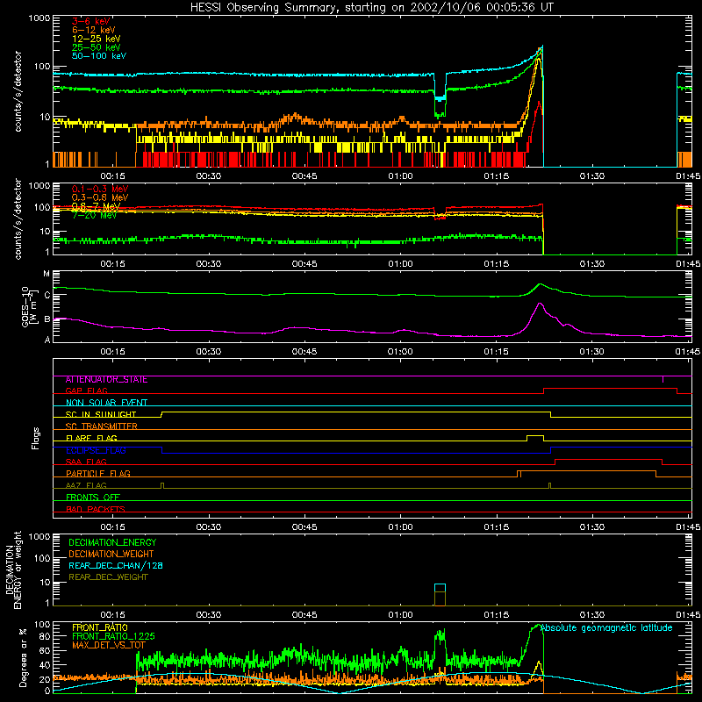702x702 pixels.
Task: Click 01:15 tick under the GOES panel
Action: [x=496, y=352]
